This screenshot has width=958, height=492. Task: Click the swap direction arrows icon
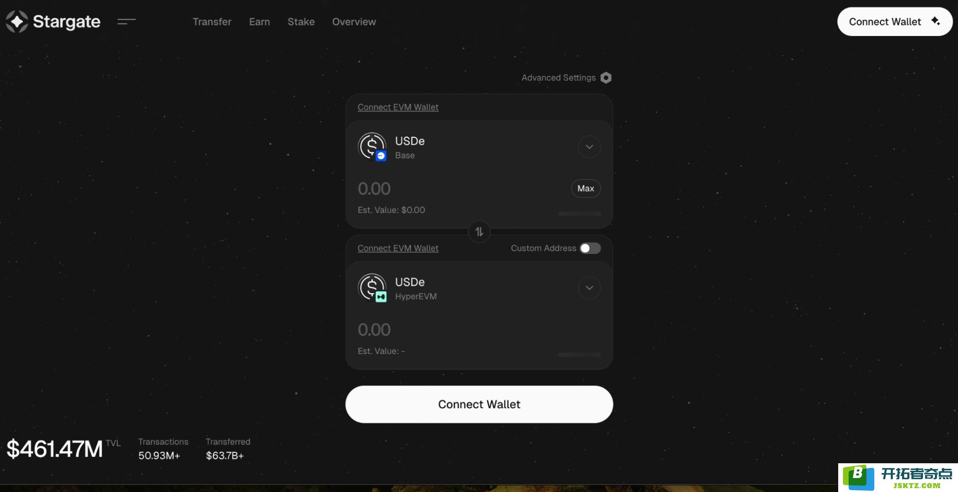coord(479,232)
